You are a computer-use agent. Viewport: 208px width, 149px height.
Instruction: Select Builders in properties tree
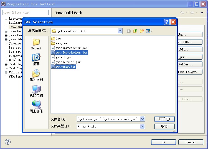15,23
